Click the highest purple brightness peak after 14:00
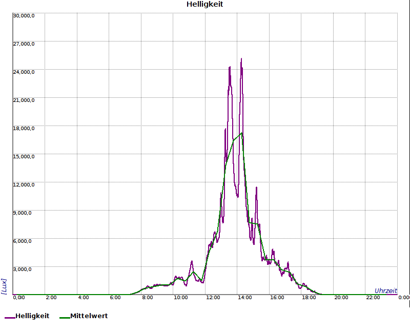 (241, 59)
